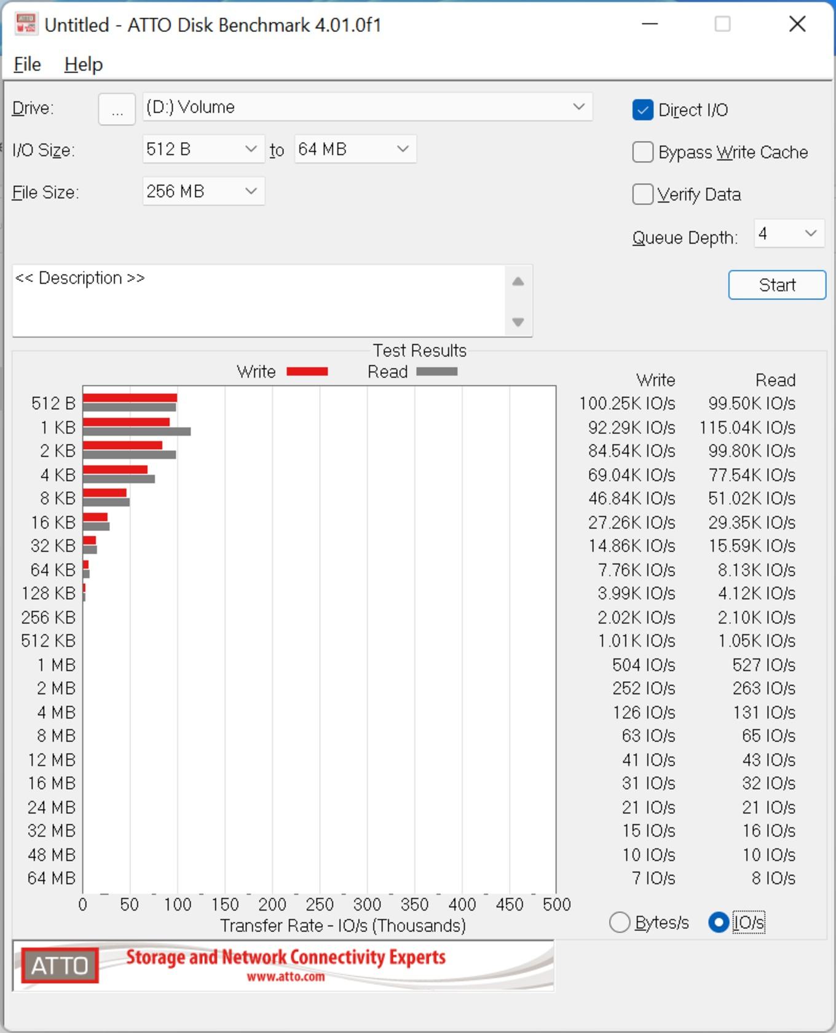Click the 43 IO/s read value

click(769, 760)
